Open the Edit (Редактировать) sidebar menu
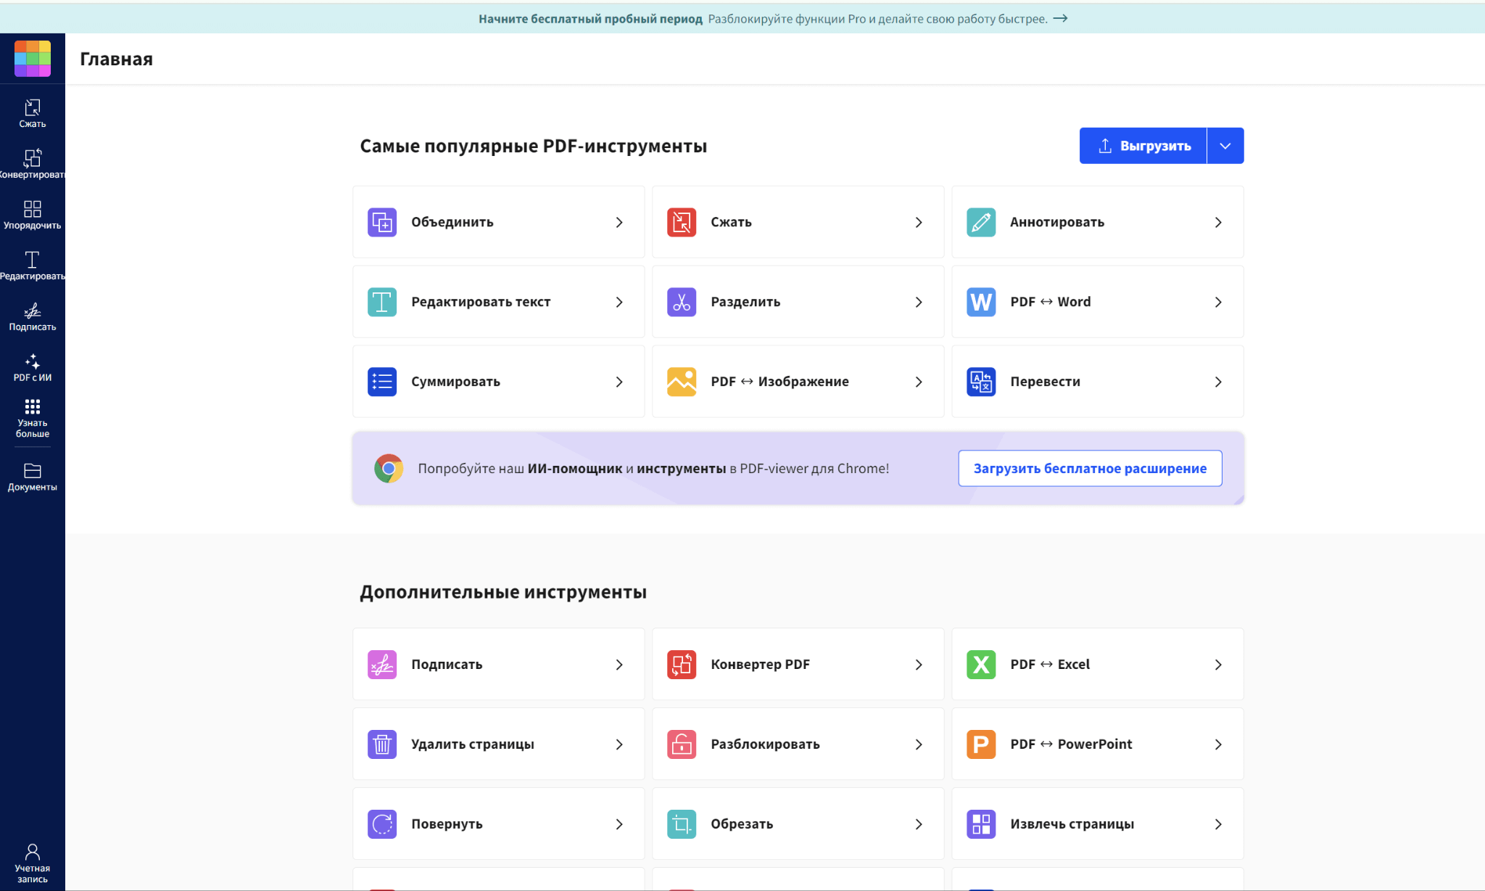 (32, 266)
